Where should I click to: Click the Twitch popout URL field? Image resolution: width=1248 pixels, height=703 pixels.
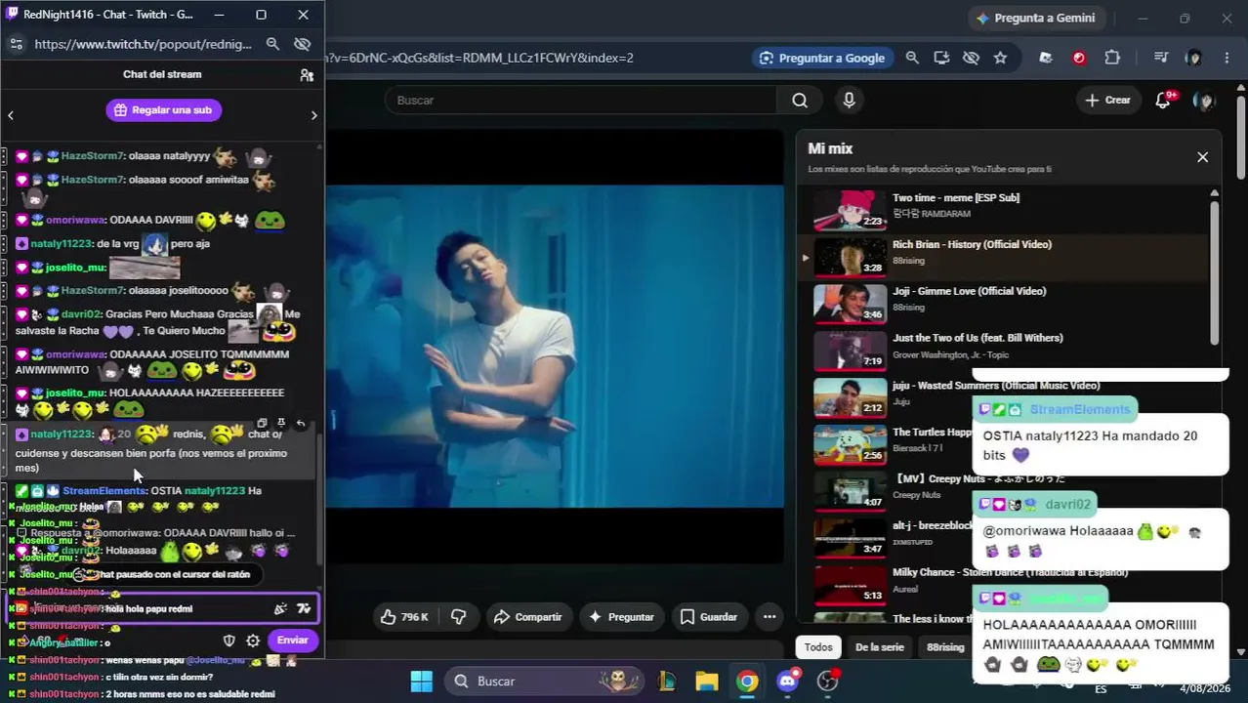point(144,44)
